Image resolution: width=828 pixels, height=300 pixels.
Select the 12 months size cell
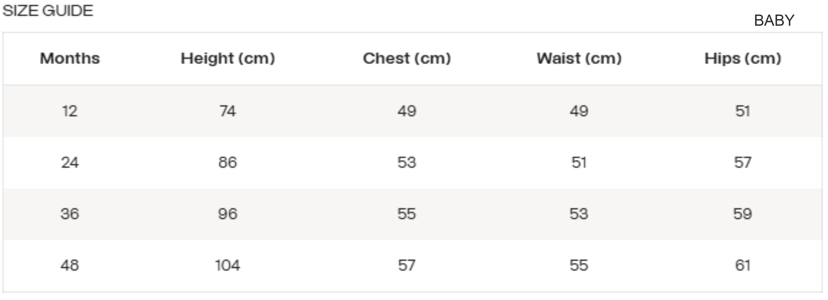tap(70, 111)
